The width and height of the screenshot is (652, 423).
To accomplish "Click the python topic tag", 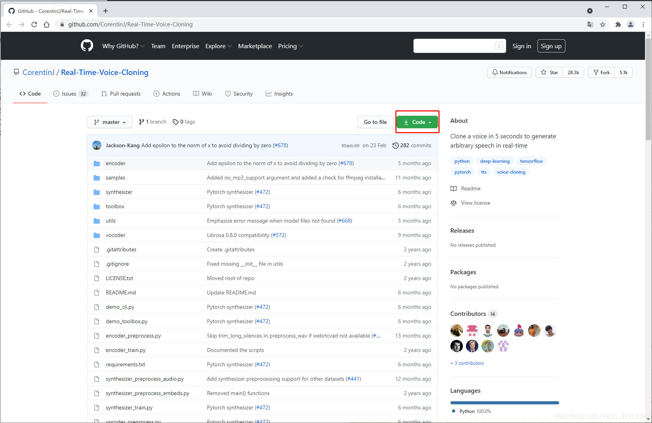I will 462,161.
